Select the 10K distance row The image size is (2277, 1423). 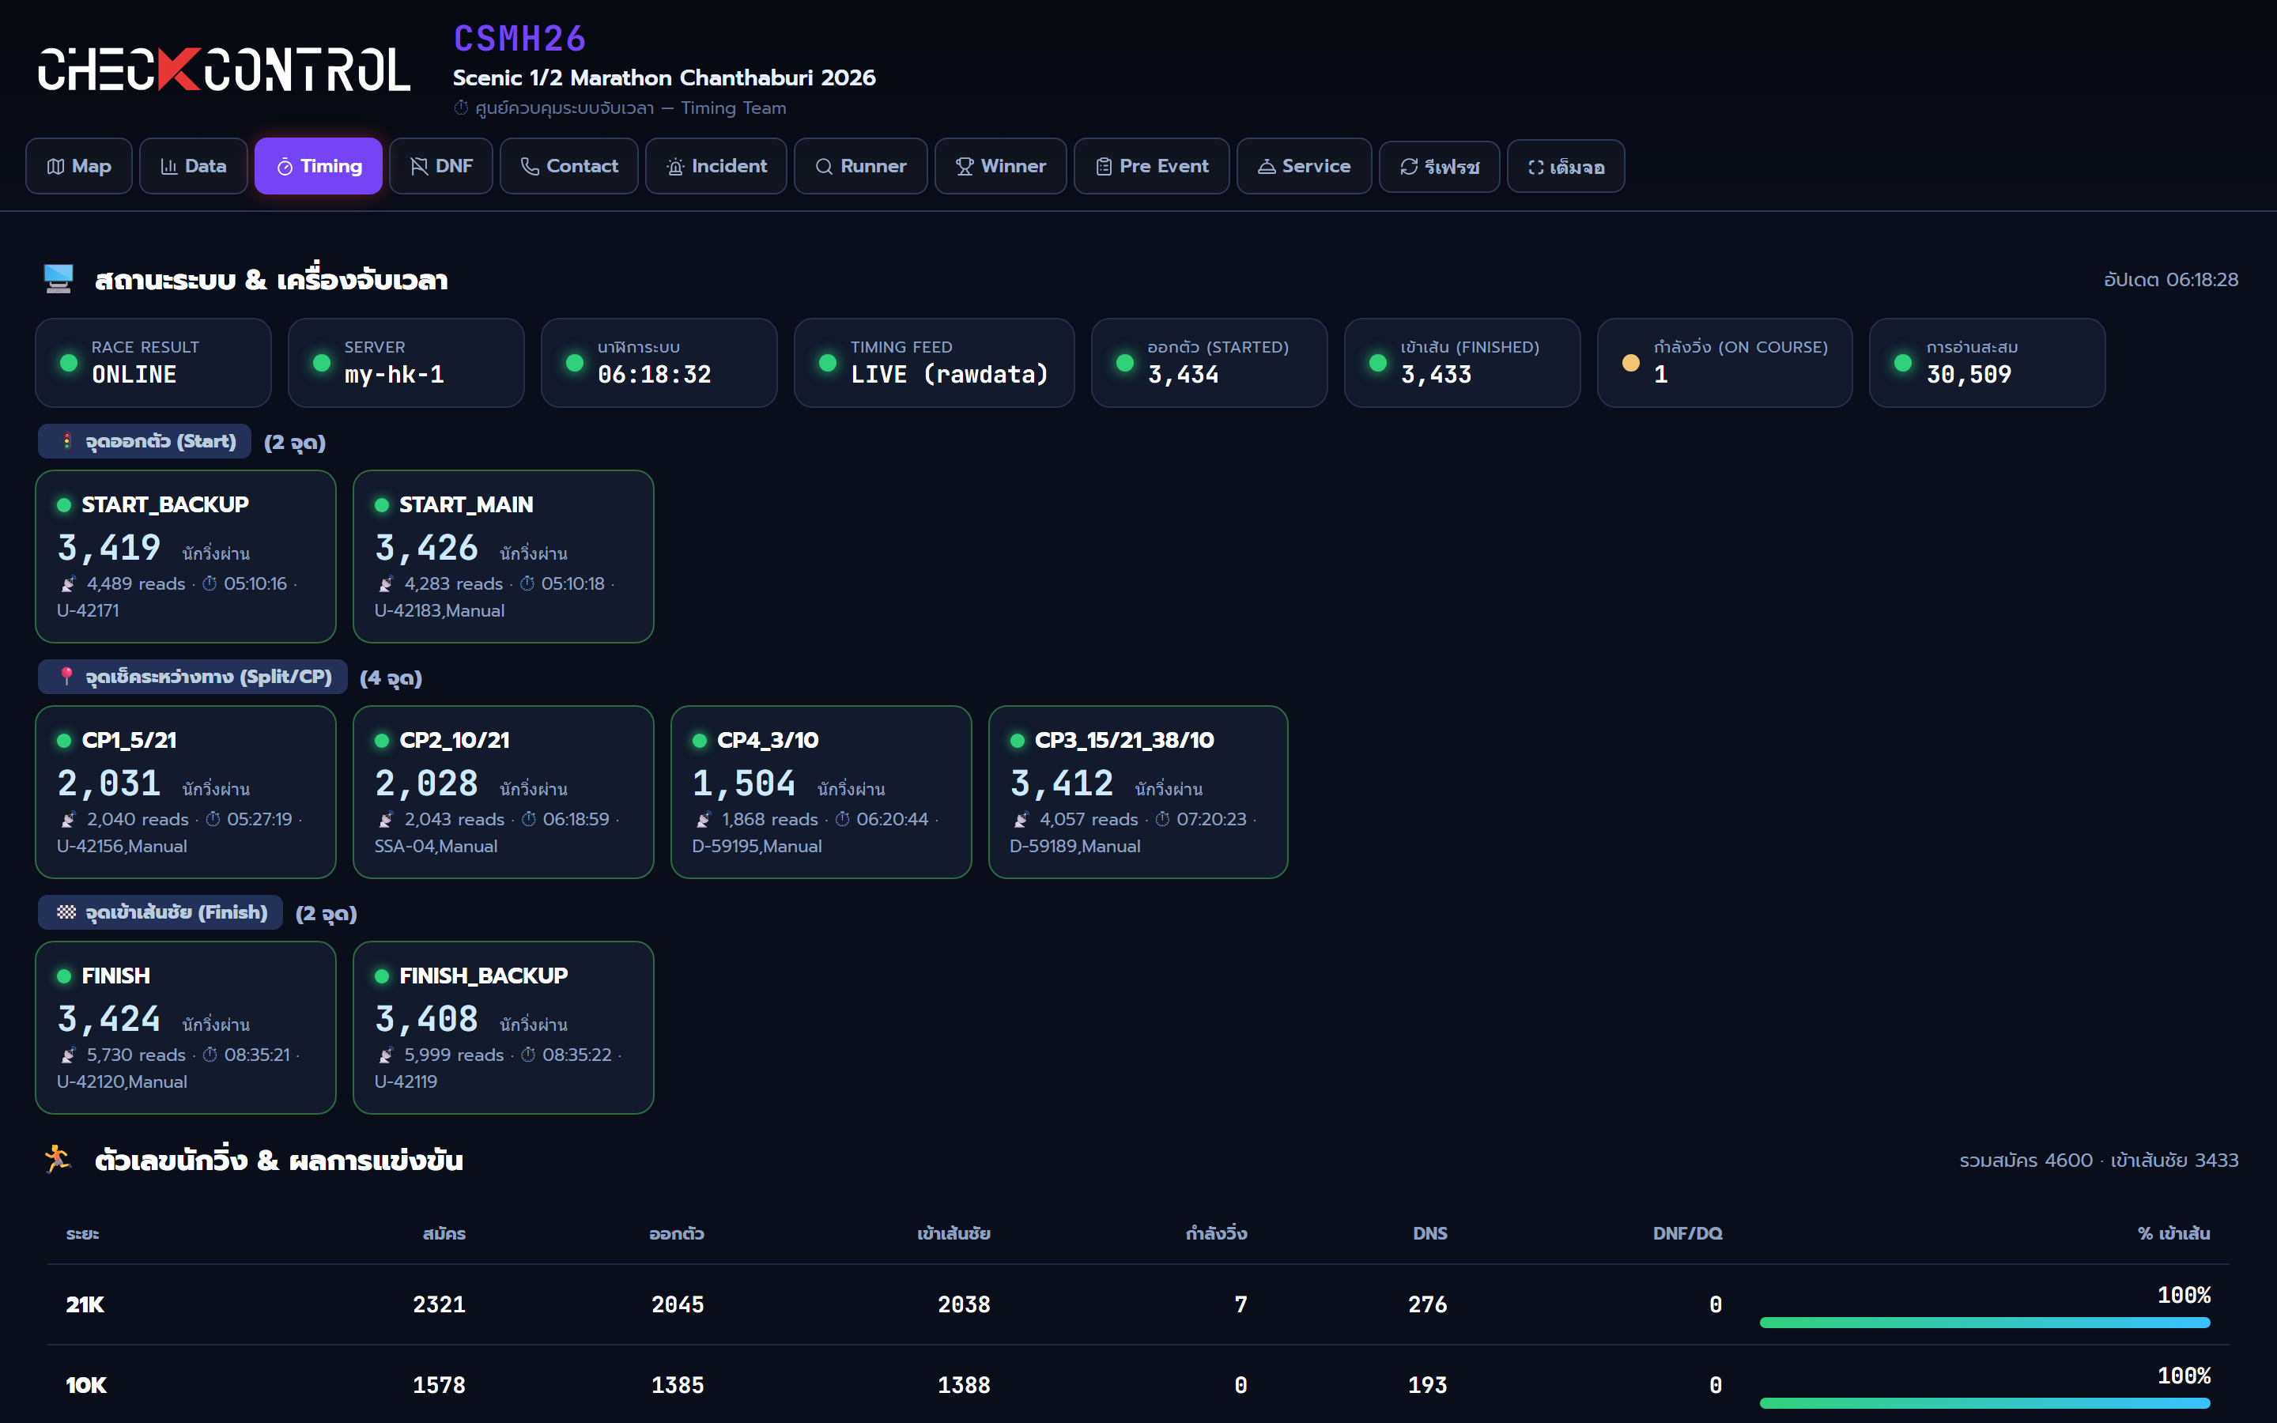(1138, 1384)
